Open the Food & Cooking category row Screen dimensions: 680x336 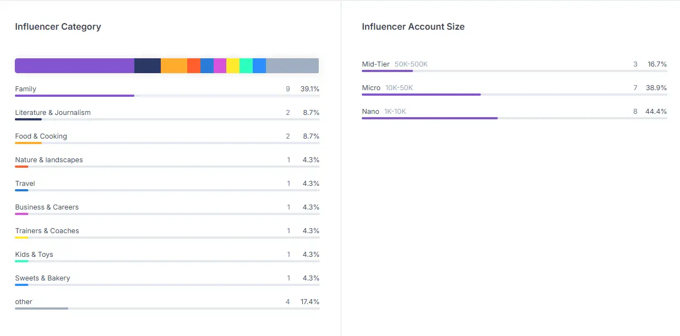167,138
